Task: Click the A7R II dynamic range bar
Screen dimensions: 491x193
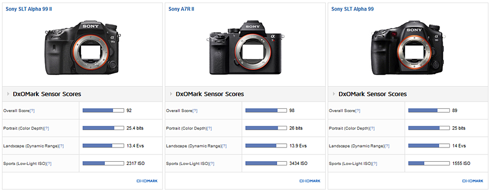Action: 266,145
